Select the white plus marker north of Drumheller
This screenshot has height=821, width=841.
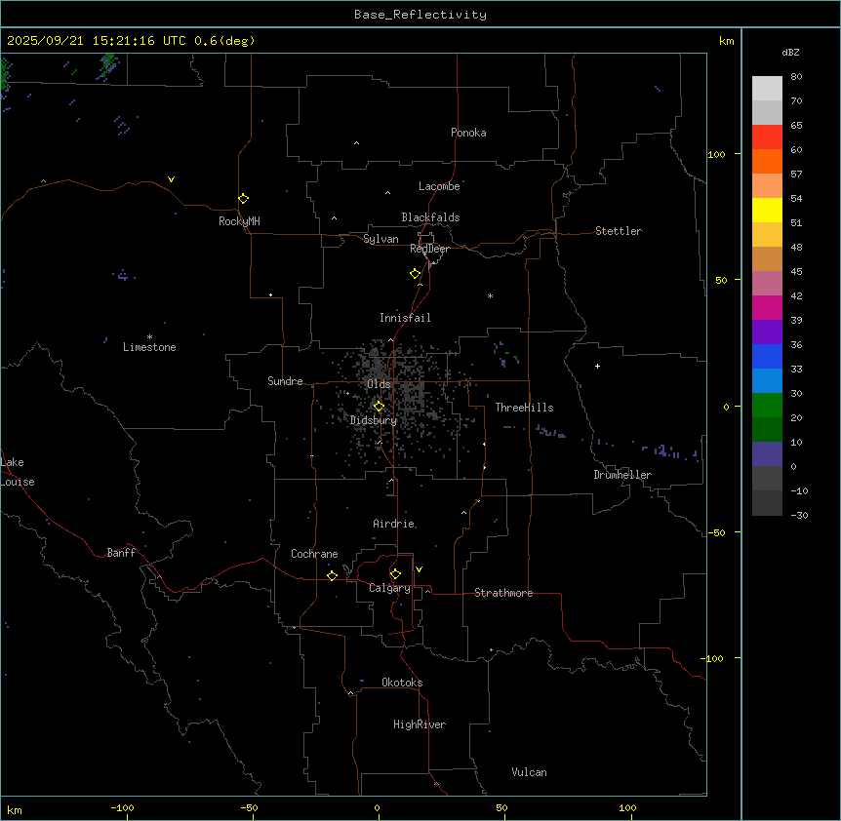click(x=597, y=366)
